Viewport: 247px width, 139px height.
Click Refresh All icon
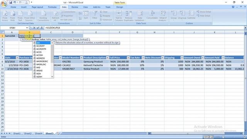56,16
